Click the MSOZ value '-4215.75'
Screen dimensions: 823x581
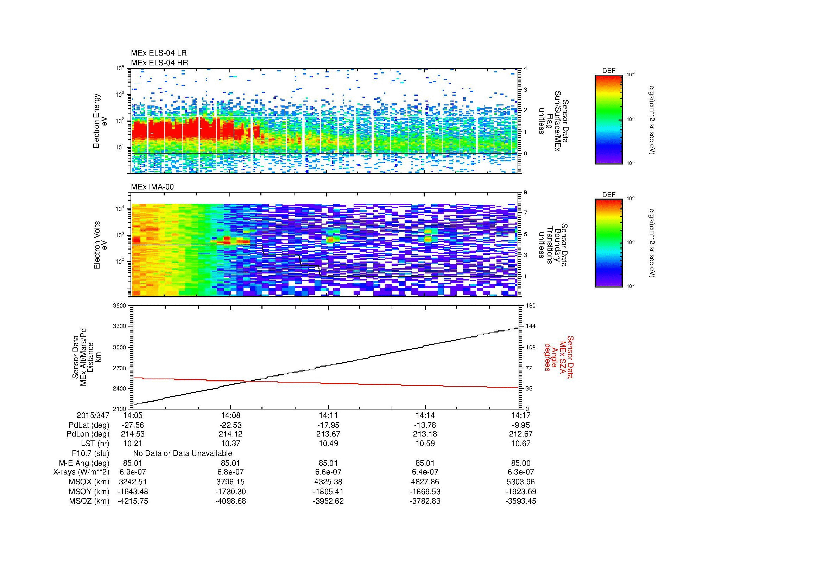point(133,501)
